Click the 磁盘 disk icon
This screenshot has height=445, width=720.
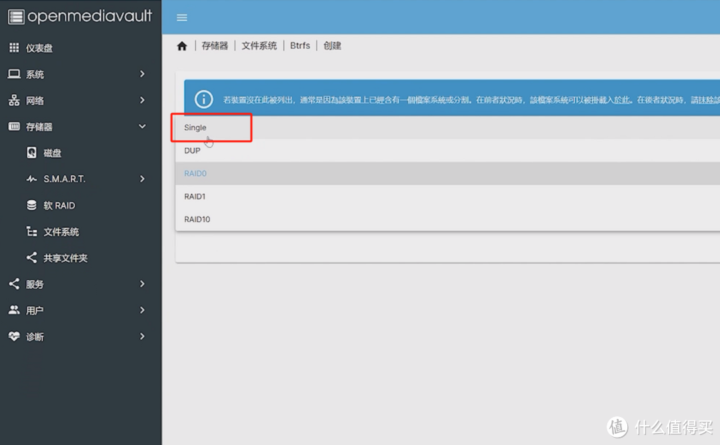click(31, 153)
